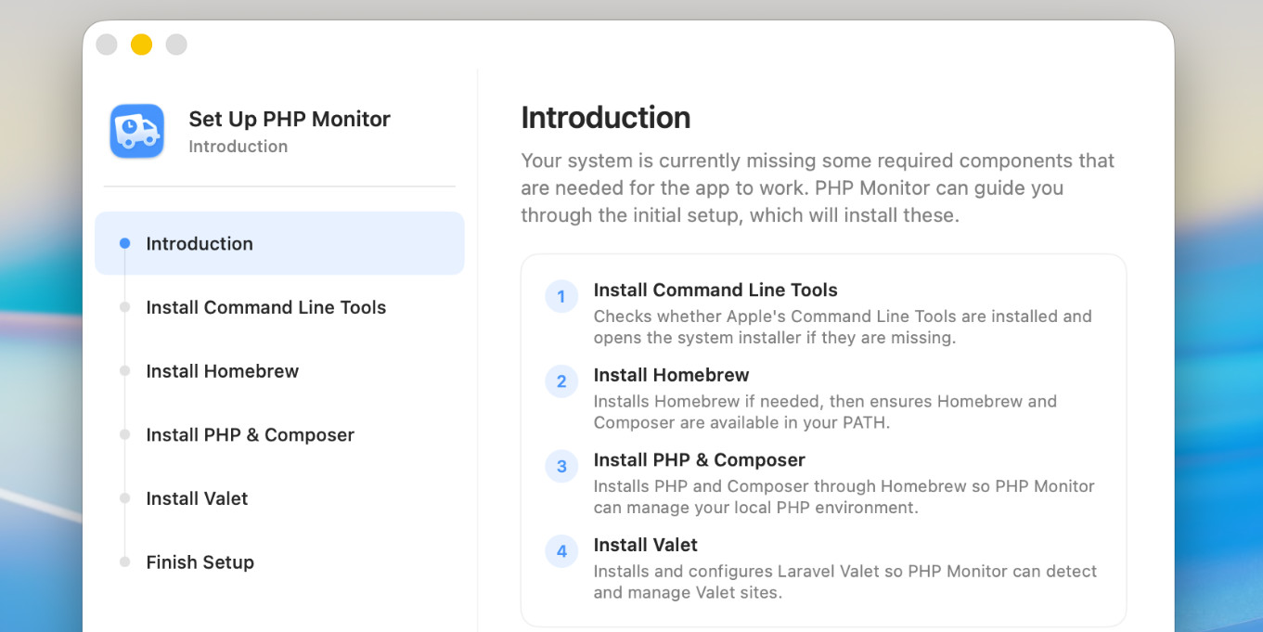Click step number 4 badge
Viewport: 1263px width, 632px height.
(x=561, y=551)
